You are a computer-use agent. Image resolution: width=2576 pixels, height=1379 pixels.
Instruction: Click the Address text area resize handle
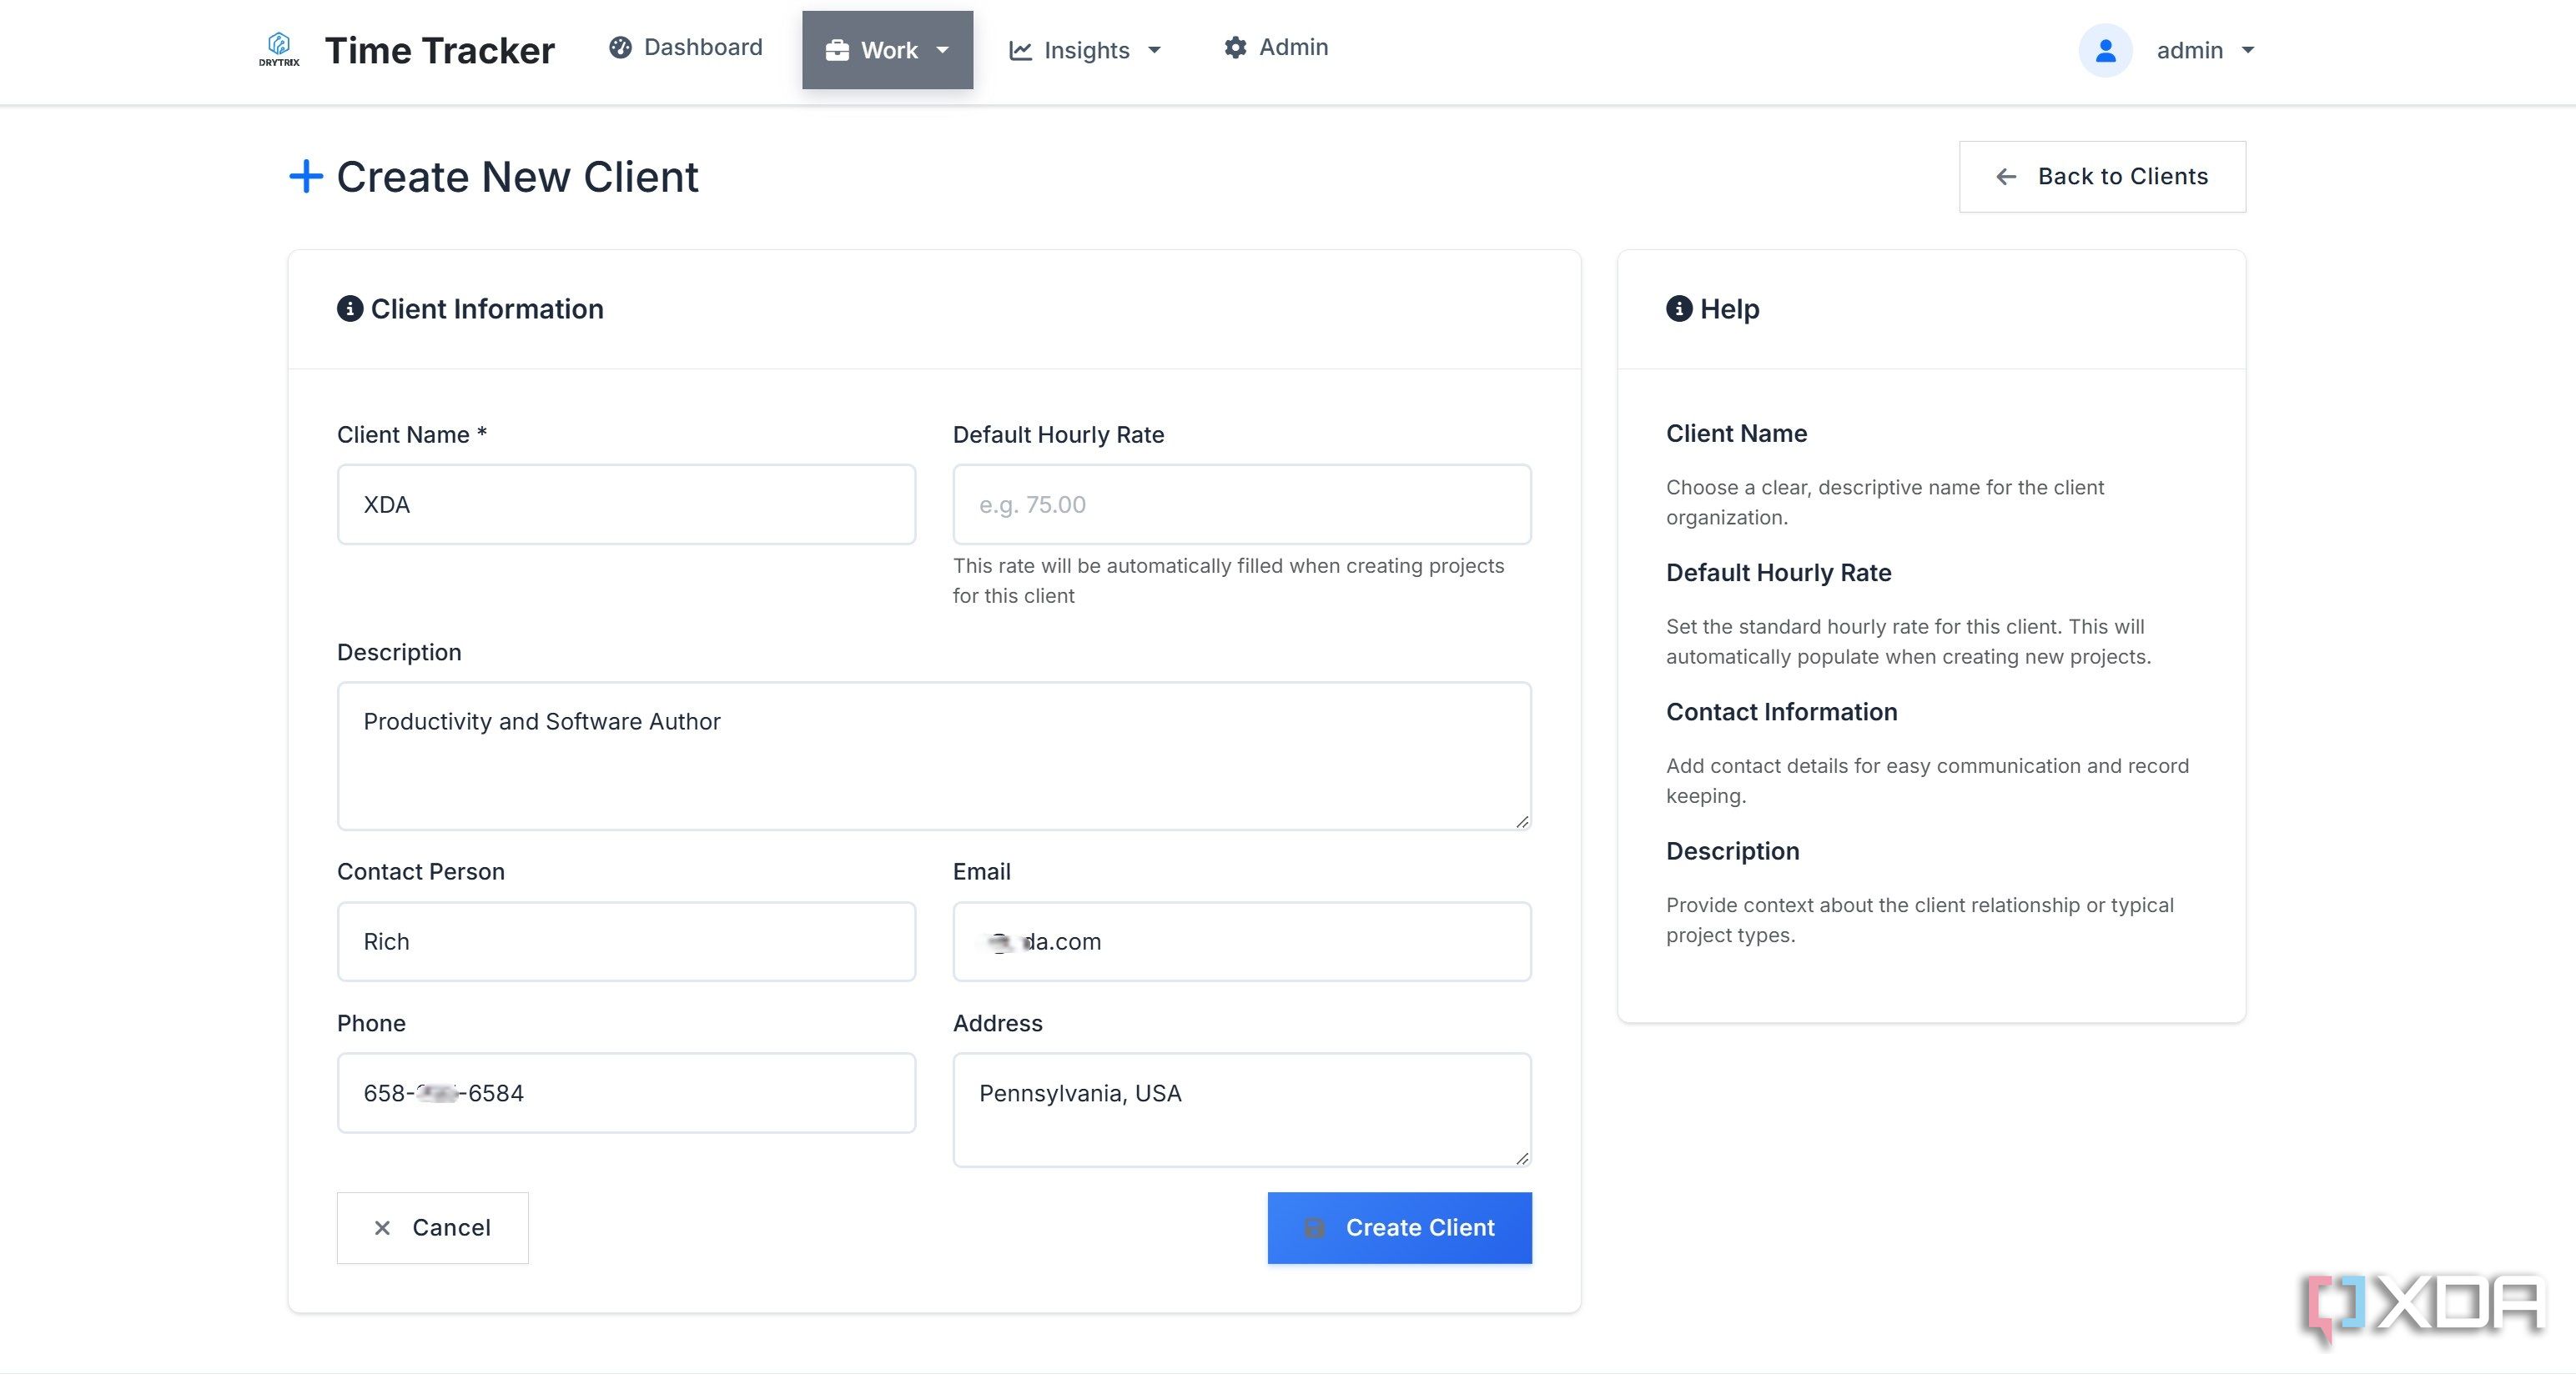pos(1522,1157)
